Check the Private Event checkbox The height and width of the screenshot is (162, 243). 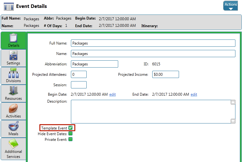coord(71,139)
